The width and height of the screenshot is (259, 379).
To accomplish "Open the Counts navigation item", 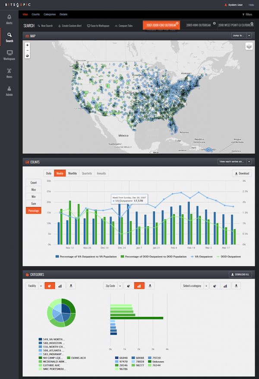I will [x=35, y=15].
